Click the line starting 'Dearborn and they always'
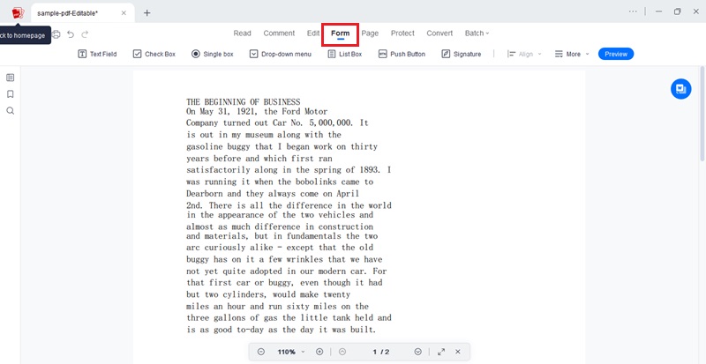Viewport: 706px width, 364px height. 273,194
